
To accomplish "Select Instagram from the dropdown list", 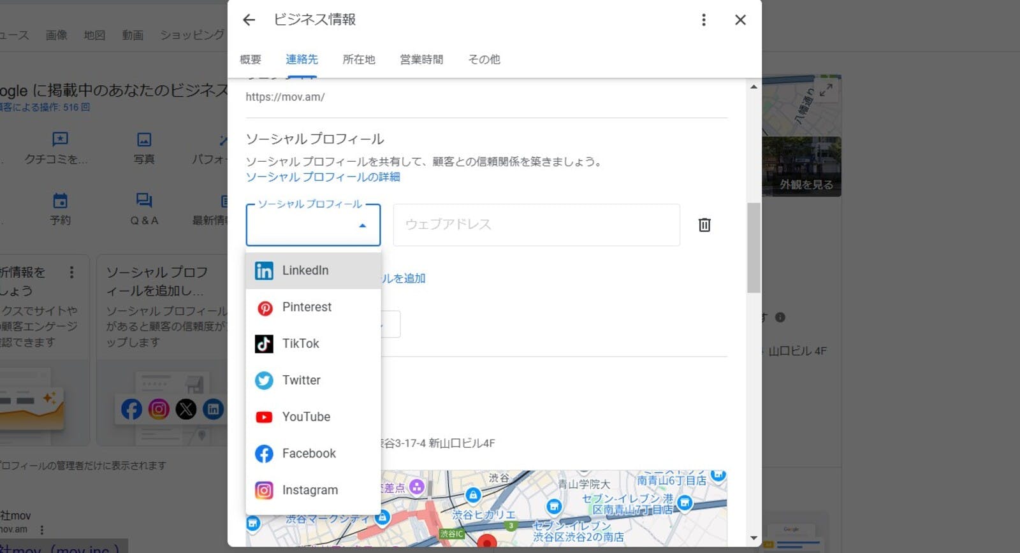I will (313, 490).
